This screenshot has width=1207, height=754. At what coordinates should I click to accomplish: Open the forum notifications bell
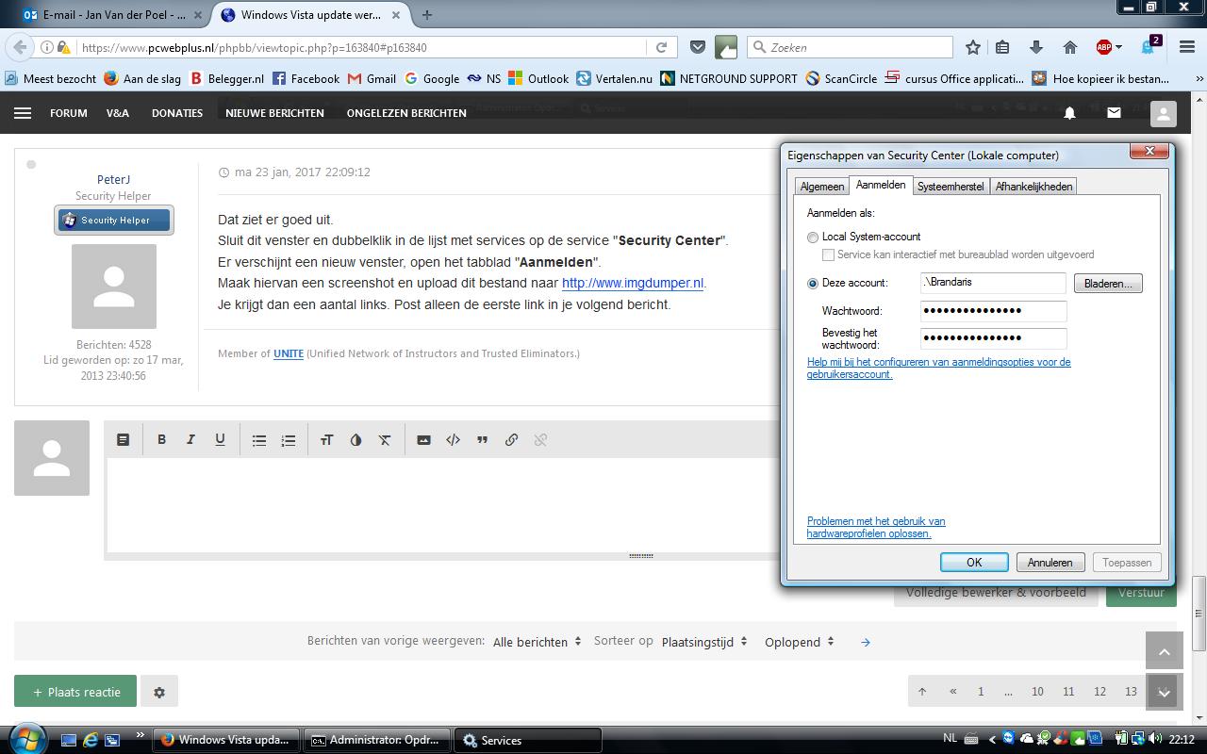click(1069, 113)
